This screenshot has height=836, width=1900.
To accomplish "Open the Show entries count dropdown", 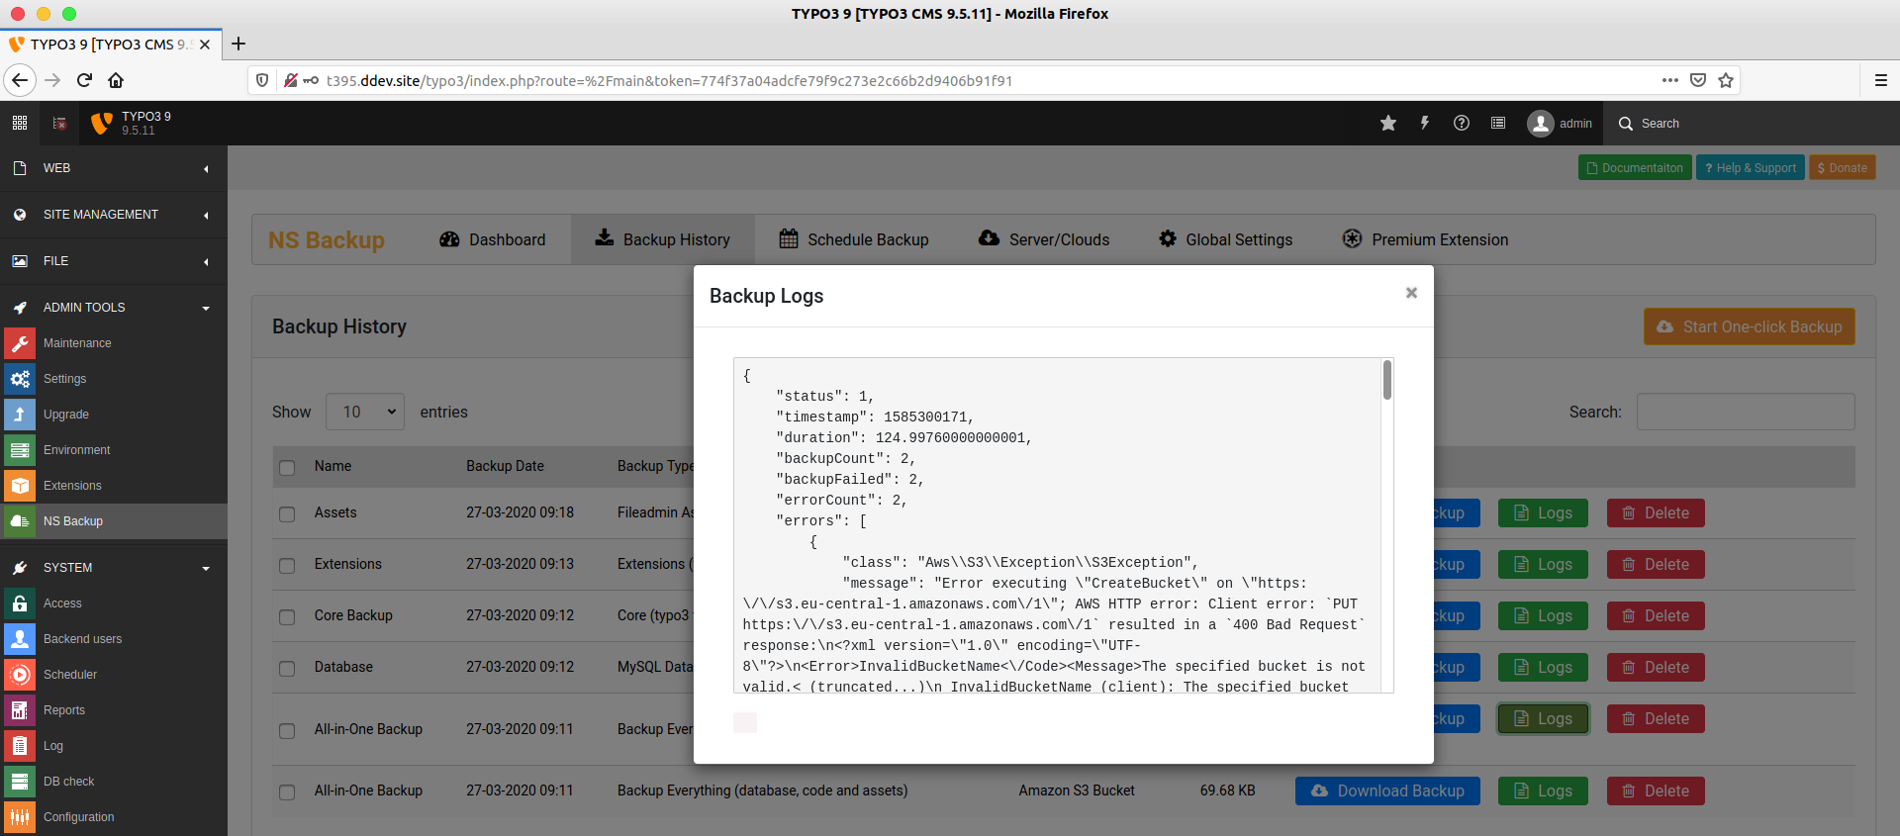I will [366, 412].
